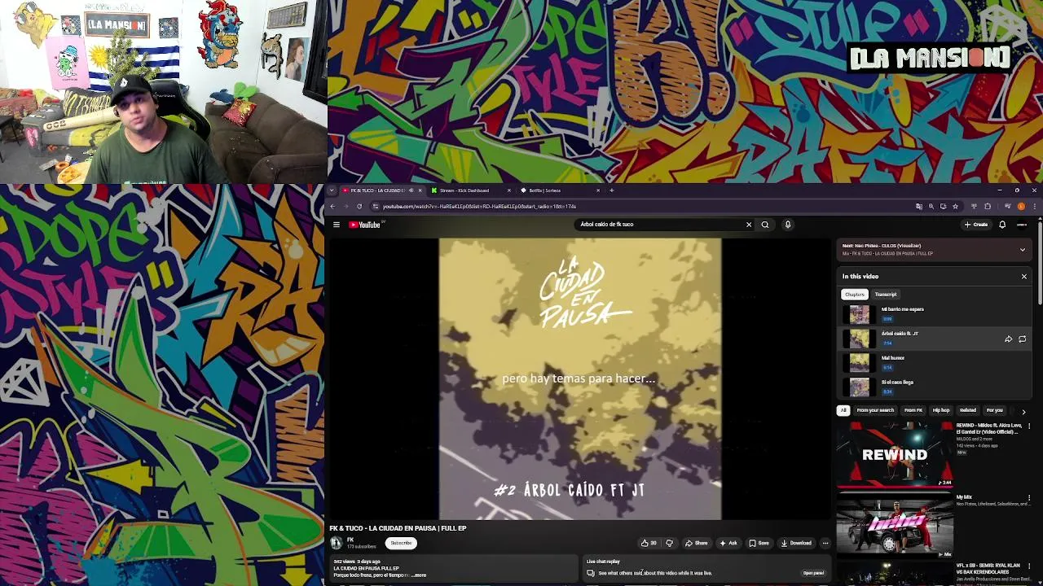Click the FK channel avatar

point(337,543)
